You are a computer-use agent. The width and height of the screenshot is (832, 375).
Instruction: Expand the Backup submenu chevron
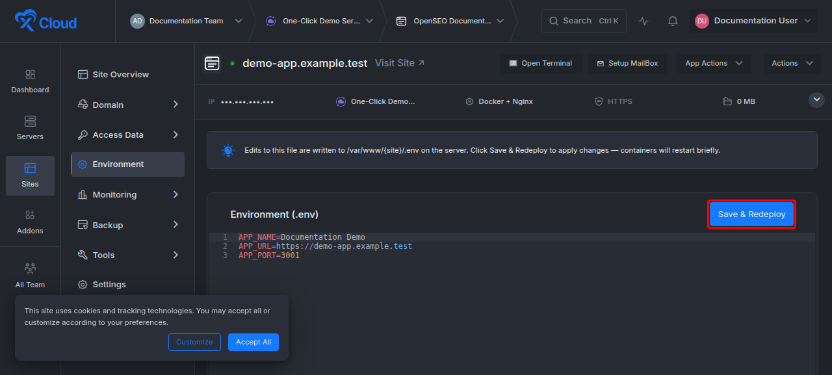pyautogui.click(x=175, y=224)
